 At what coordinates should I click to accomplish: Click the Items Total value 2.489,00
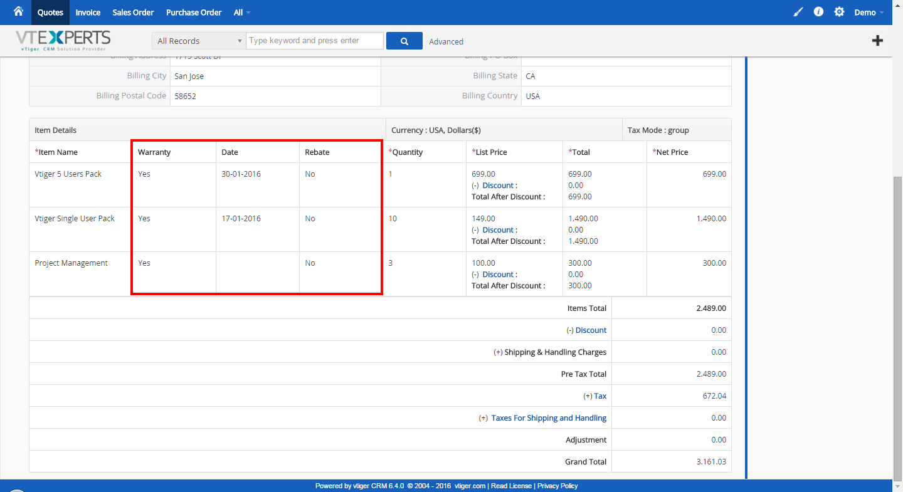711,308
